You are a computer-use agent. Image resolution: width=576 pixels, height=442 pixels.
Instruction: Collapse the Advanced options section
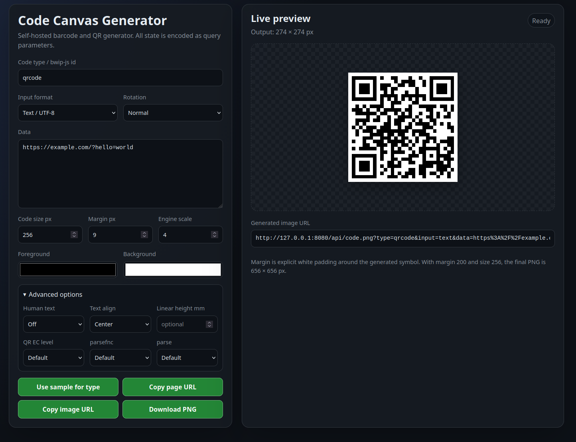[53, 294]
